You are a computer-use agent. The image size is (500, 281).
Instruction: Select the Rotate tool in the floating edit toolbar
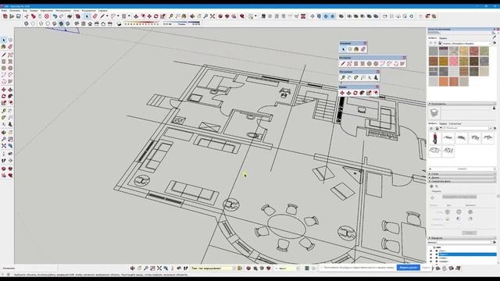(x=355, y=93)
